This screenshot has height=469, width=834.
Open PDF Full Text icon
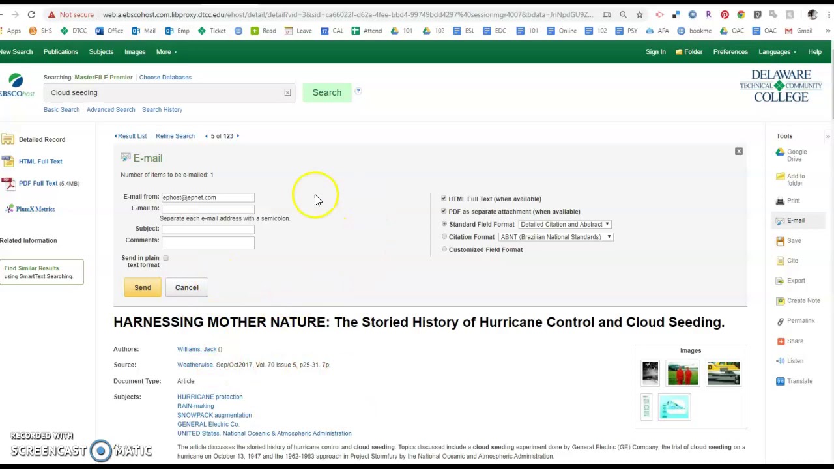[8, 184]
